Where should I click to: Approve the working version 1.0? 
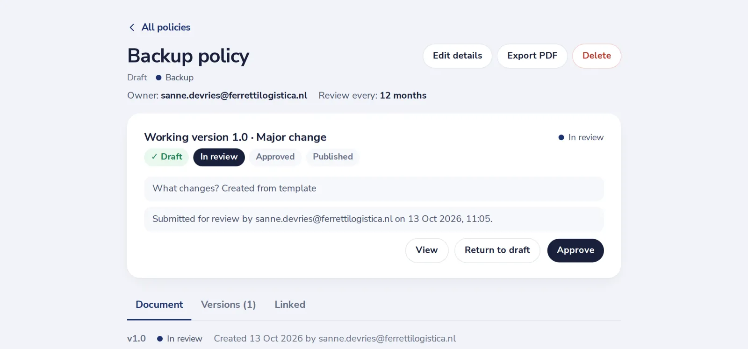[575, 250]
